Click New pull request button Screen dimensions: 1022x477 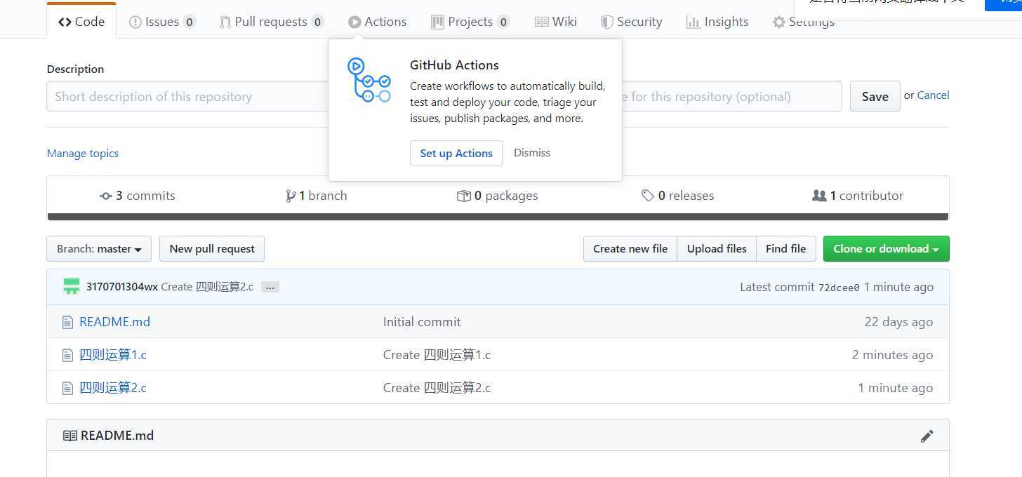[212, 249]
